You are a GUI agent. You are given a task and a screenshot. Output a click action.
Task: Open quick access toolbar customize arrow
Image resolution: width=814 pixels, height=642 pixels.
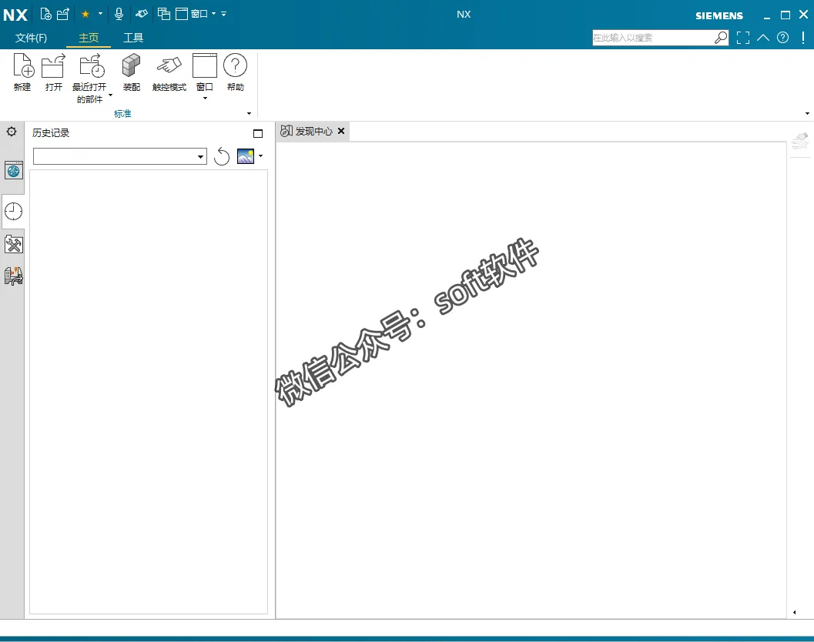[x=224, y=14]
